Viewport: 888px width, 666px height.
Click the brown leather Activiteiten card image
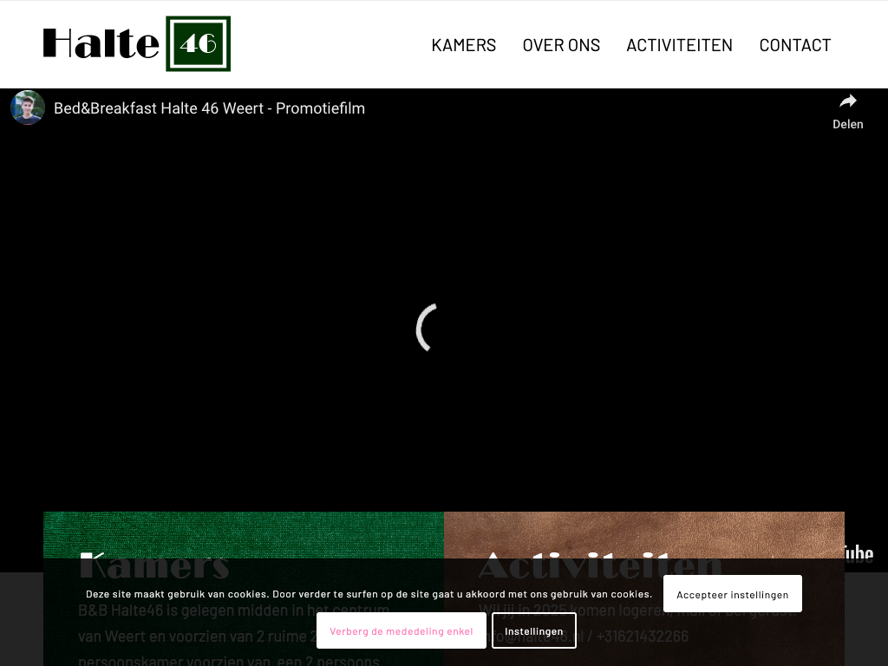(x=643, y=531)
